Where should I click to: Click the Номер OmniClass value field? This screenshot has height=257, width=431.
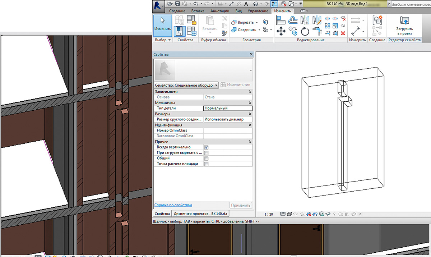pos(228,130)
